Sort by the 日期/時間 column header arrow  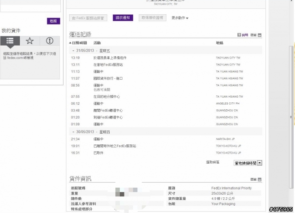pos(70,43)
